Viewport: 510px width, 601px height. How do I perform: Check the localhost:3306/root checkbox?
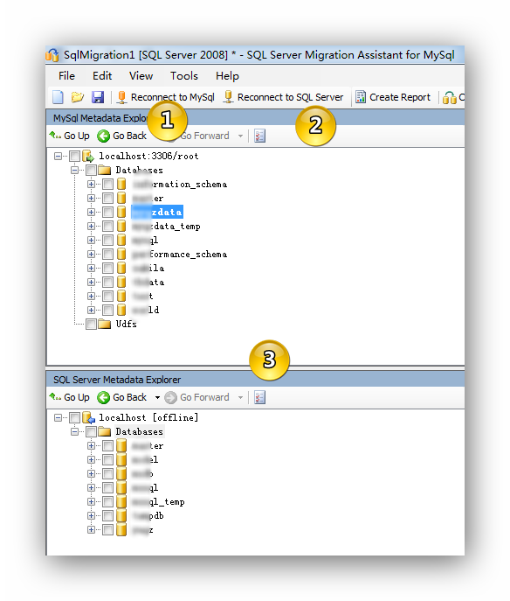pyautogui.click(x=74, y=156)
